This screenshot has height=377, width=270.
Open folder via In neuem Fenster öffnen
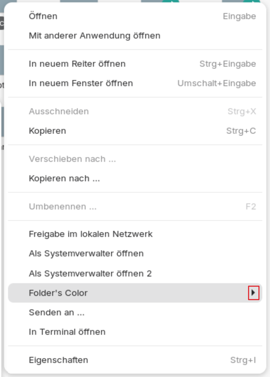[81, 83]
